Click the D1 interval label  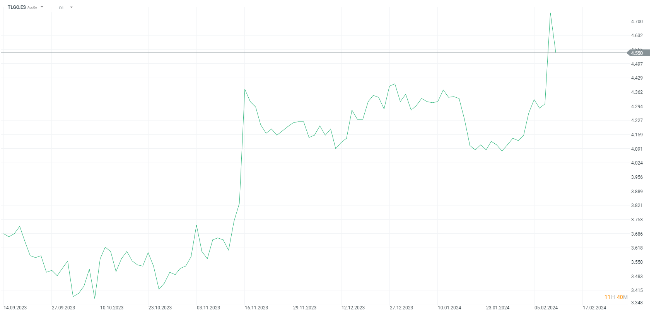(61, 8)
